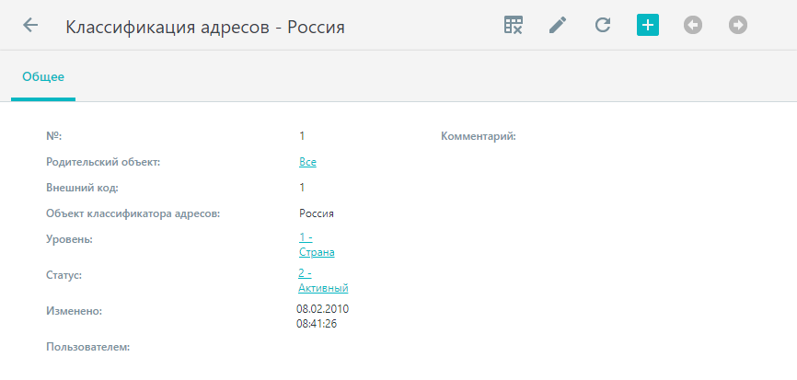
Task: Click the Уровень label
Action: [x=69, y=239]
